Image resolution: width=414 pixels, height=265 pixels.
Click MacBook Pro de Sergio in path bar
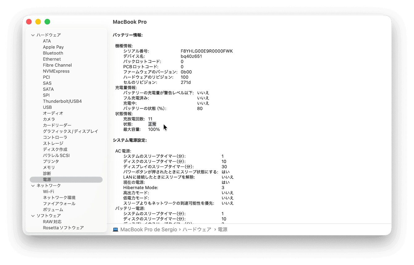point(149,230)
